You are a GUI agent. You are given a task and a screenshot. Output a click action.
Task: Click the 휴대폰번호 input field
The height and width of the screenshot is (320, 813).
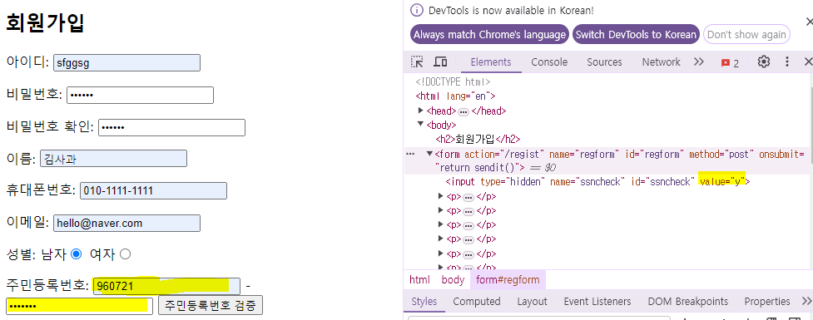(153, 190)
